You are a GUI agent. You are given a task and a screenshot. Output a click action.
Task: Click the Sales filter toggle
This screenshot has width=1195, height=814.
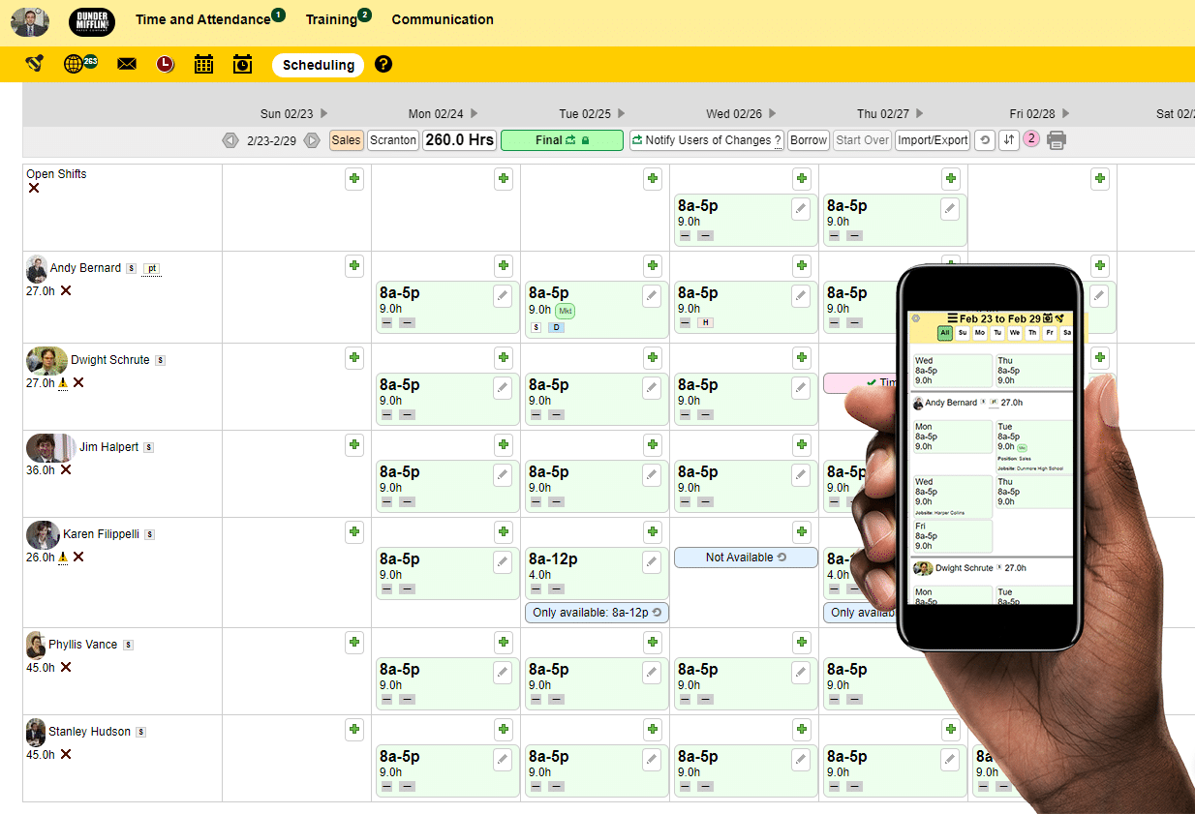click(x=346, y=139)
